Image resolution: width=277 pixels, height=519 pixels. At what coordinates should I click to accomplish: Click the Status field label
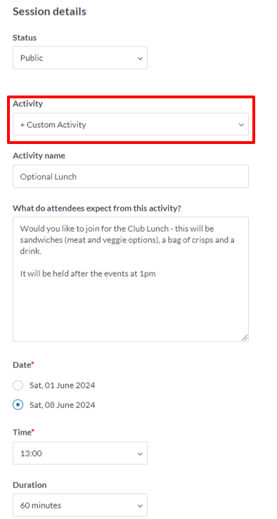(x=25, y=37)
